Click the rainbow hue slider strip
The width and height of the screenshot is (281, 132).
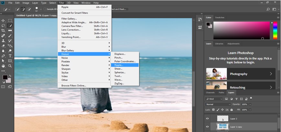coord(275,31)
